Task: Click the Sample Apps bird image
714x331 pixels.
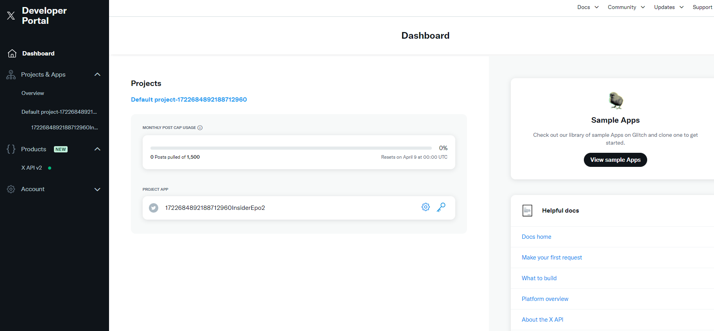Action: (616, 100)
